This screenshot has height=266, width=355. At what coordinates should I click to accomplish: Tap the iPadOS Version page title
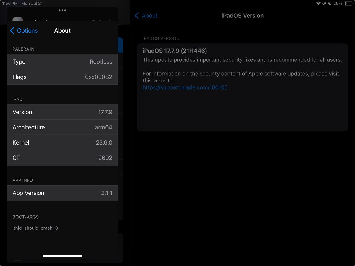tap(243, 16)
